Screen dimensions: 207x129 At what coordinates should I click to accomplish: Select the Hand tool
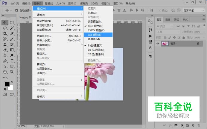(5, 72)
